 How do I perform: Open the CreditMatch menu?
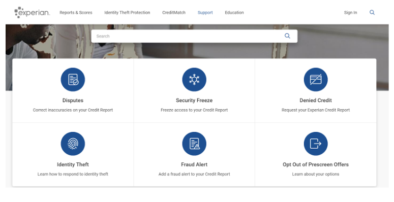(x=174, y=13)
